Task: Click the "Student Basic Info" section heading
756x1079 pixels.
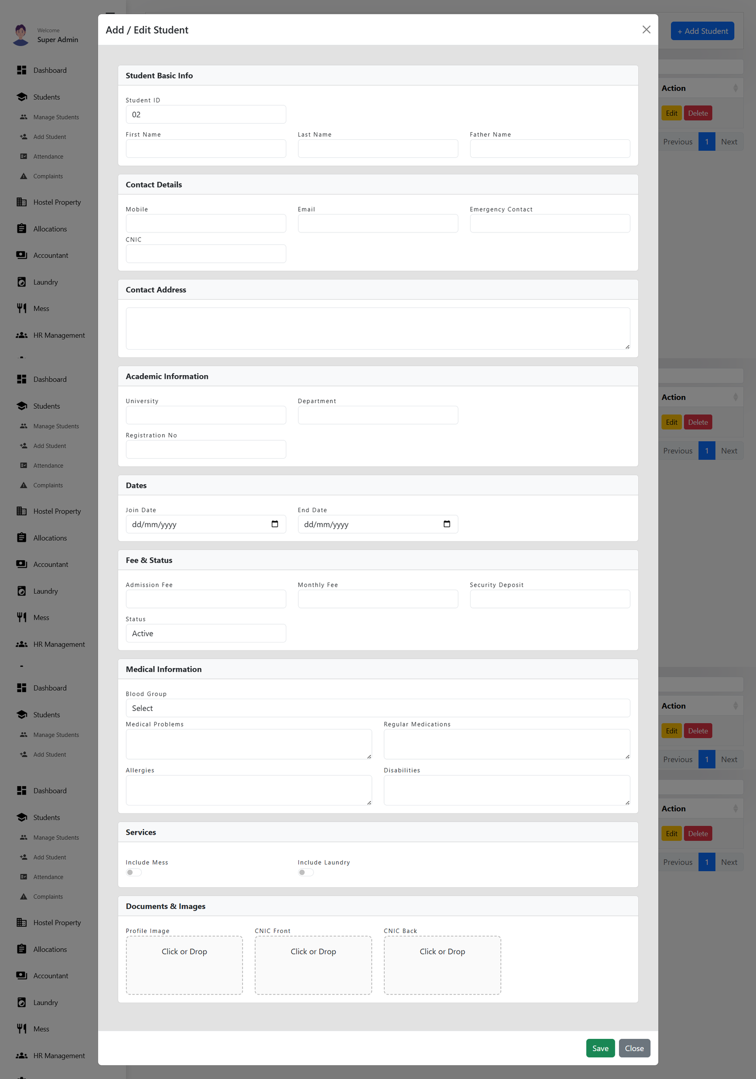Action: pyautogui.click(x=159, y=76)
